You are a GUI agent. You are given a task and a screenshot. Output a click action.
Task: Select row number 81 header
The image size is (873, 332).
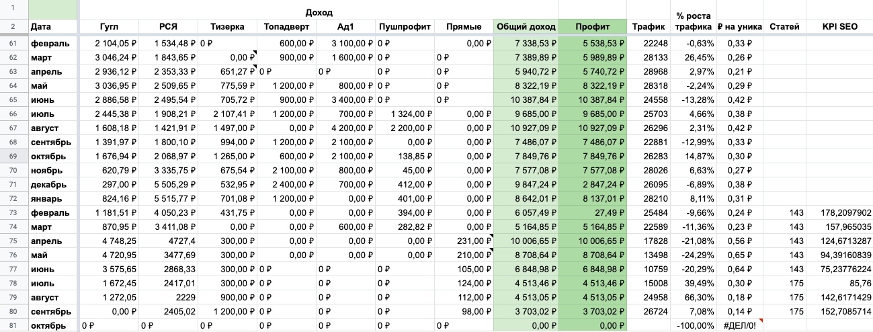(13, 326)
